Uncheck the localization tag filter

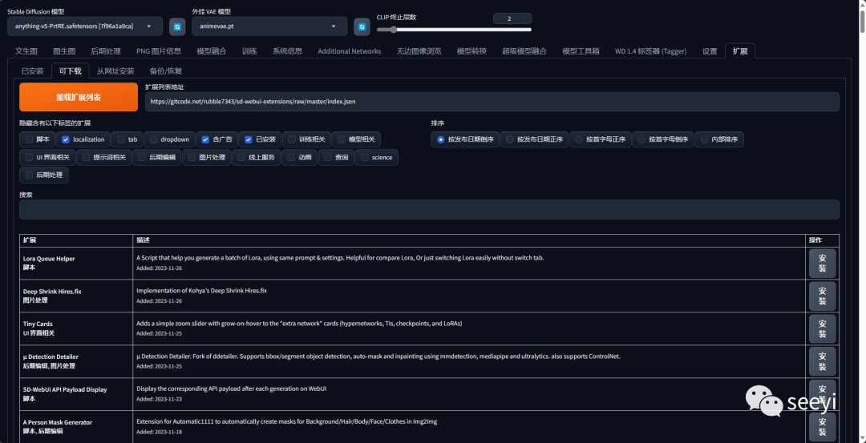[x=66, y=139]
